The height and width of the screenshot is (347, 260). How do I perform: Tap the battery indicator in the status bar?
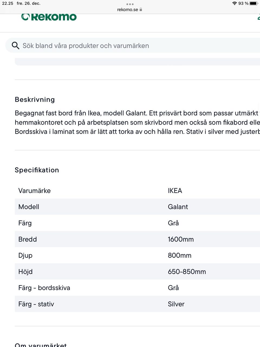tap(253, 4)
